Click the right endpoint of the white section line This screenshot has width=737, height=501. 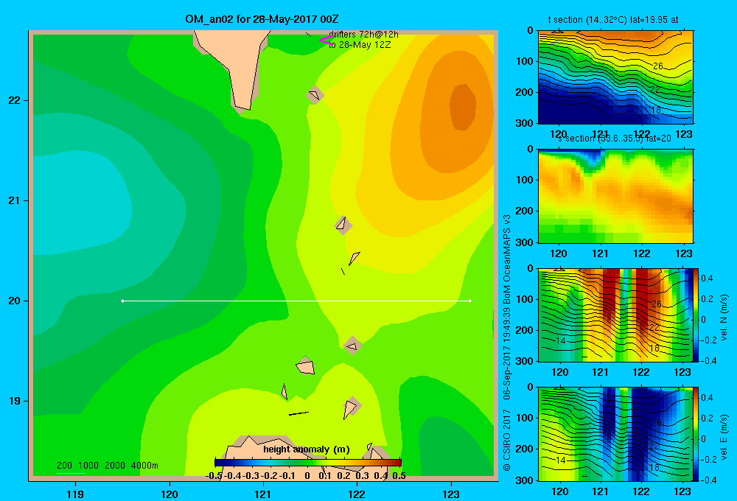tap(470, 301)
